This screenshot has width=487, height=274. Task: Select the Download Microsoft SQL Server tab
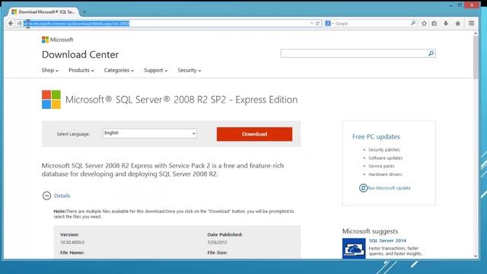43,12
